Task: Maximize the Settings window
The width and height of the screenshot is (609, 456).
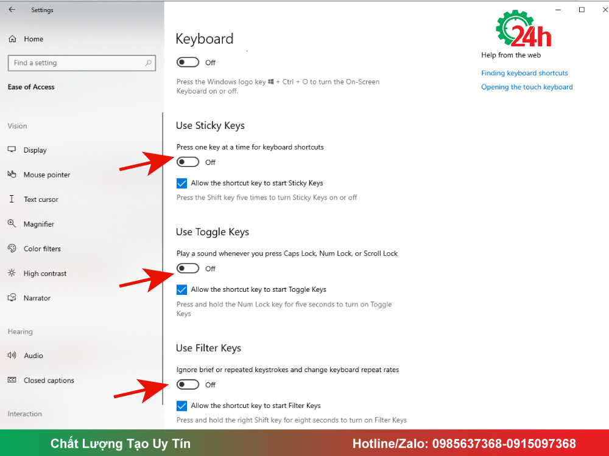Action: click(x=582, y=10)
